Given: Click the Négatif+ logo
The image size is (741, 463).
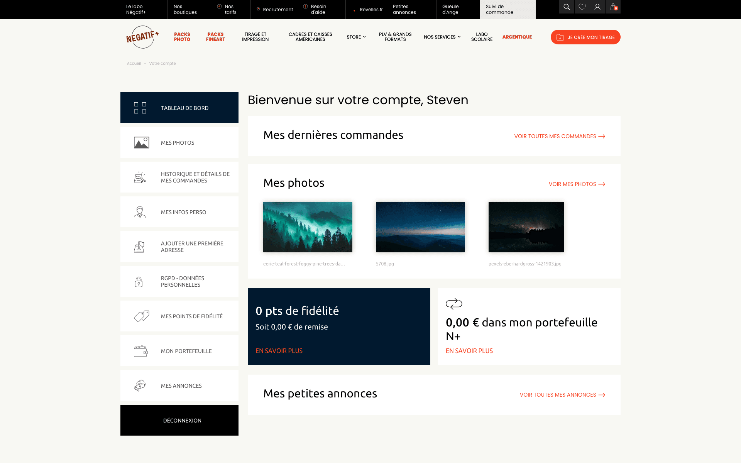Looking at the screenshot, I should point(142,37).
